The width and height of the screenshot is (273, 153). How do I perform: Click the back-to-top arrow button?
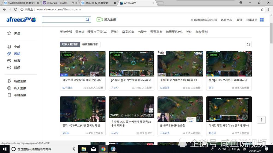click(x=261, y=120)
